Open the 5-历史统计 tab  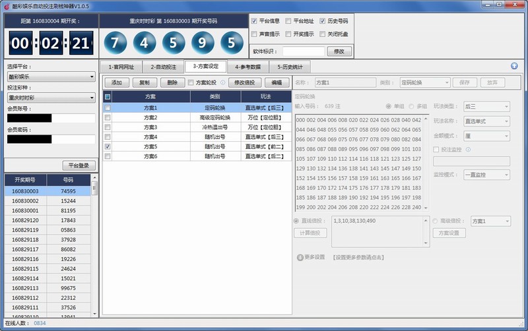(289, 67)
